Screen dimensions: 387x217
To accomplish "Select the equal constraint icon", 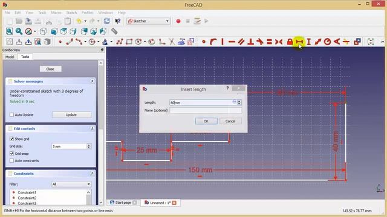I will (x=269, y=42).
